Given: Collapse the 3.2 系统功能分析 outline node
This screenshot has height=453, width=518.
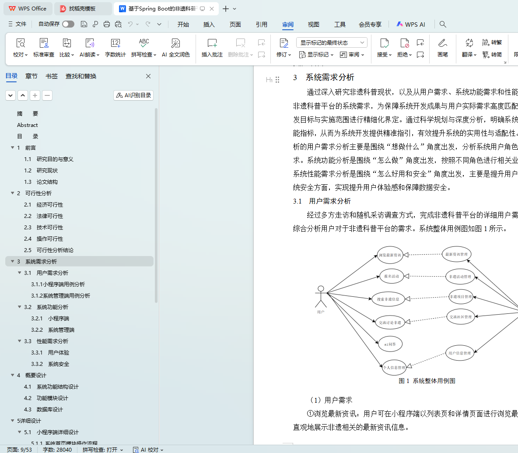Looking at the screenshot, I should coord(20,307).
